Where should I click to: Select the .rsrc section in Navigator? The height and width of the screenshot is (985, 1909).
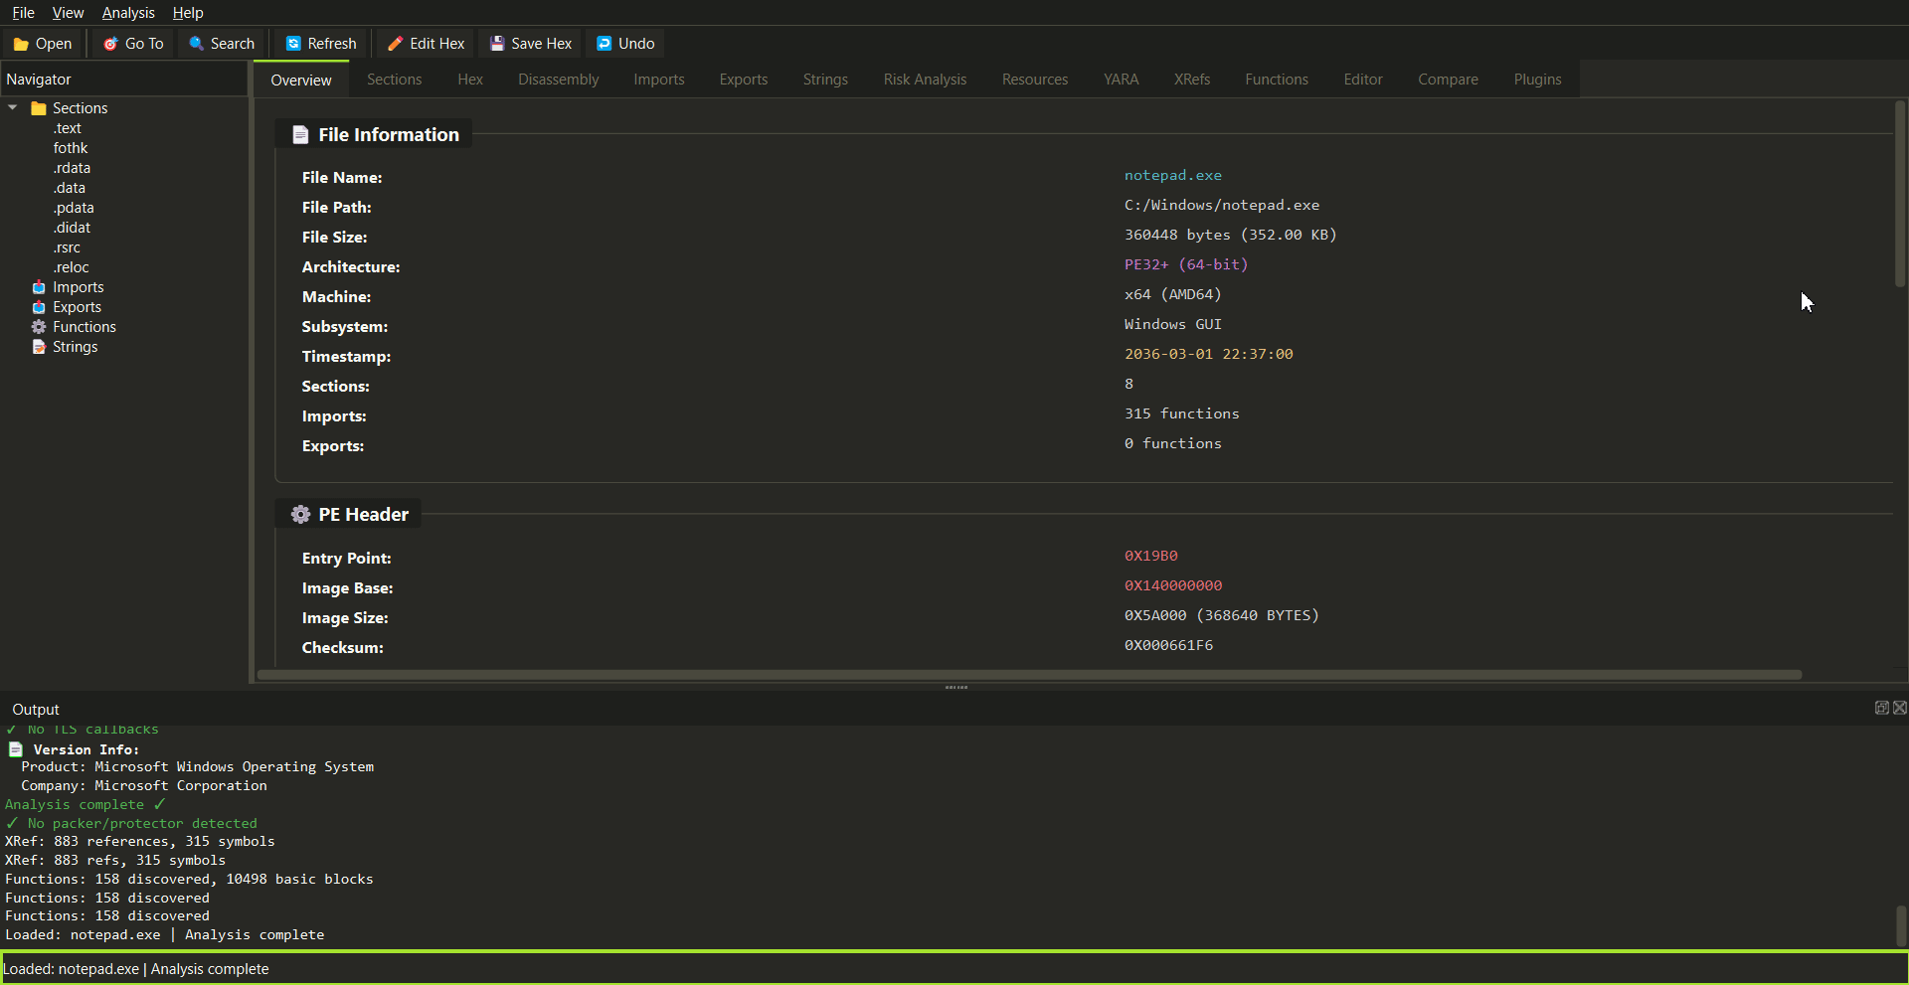pos(67,247)
